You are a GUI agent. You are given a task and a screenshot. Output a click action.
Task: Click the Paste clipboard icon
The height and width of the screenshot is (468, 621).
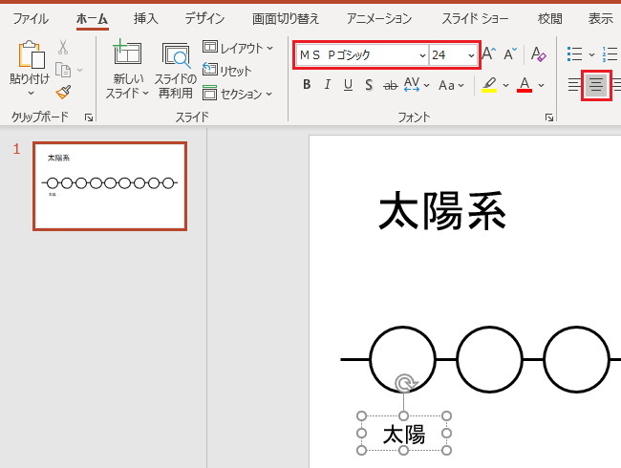coord(31,54)
